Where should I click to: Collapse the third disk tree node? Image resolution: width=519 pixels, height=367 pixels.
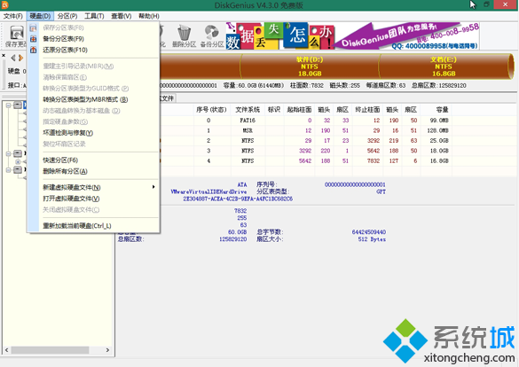(8, 170)
